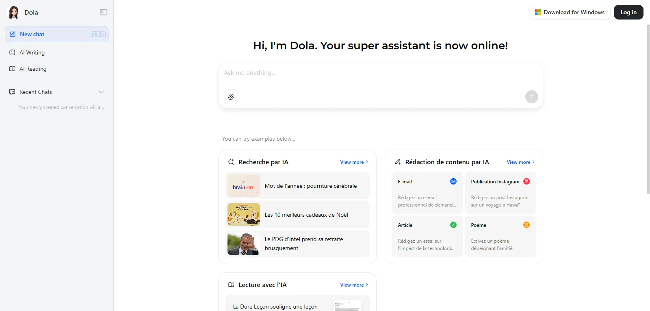Screen dimensions: 650x311
Task: Click the Log in button
Action: coord(628,12)
